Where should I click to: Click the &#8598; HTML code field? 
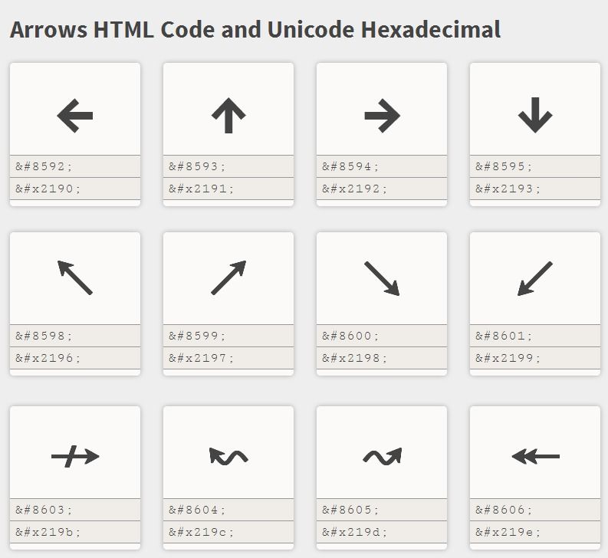coord(75,336)
